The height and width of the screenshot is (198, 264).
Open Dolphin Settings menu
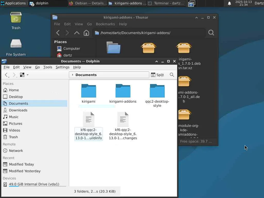tap(62, 67)
